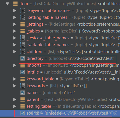Collapse the item variable node
Screen dimensions: 120x118
click(x=7, y=4)
